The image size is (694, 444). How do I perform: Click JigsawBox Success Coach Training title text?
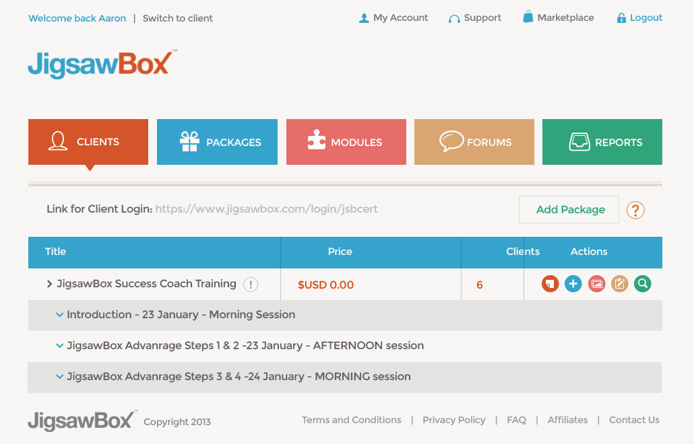146,284
